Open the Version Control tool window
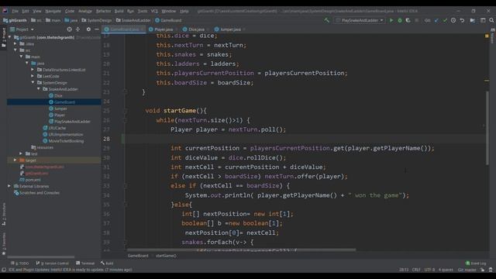The image size is (496, 279). [x=52, y=263]
